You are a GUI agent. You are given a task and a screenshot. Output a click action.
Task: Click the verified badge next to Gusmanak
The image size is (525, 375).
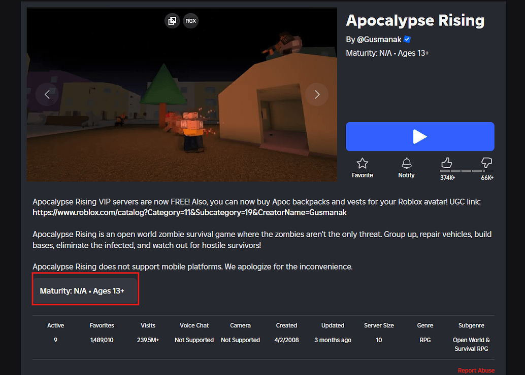(407, 39)
